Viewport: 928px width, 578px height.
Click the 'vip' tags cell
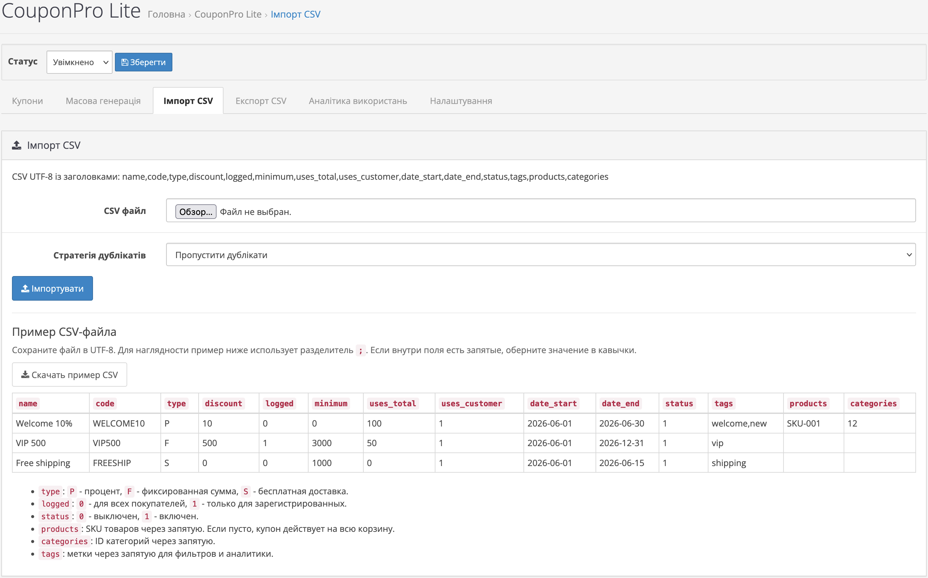pyautogui.click(x=746, y=443)
